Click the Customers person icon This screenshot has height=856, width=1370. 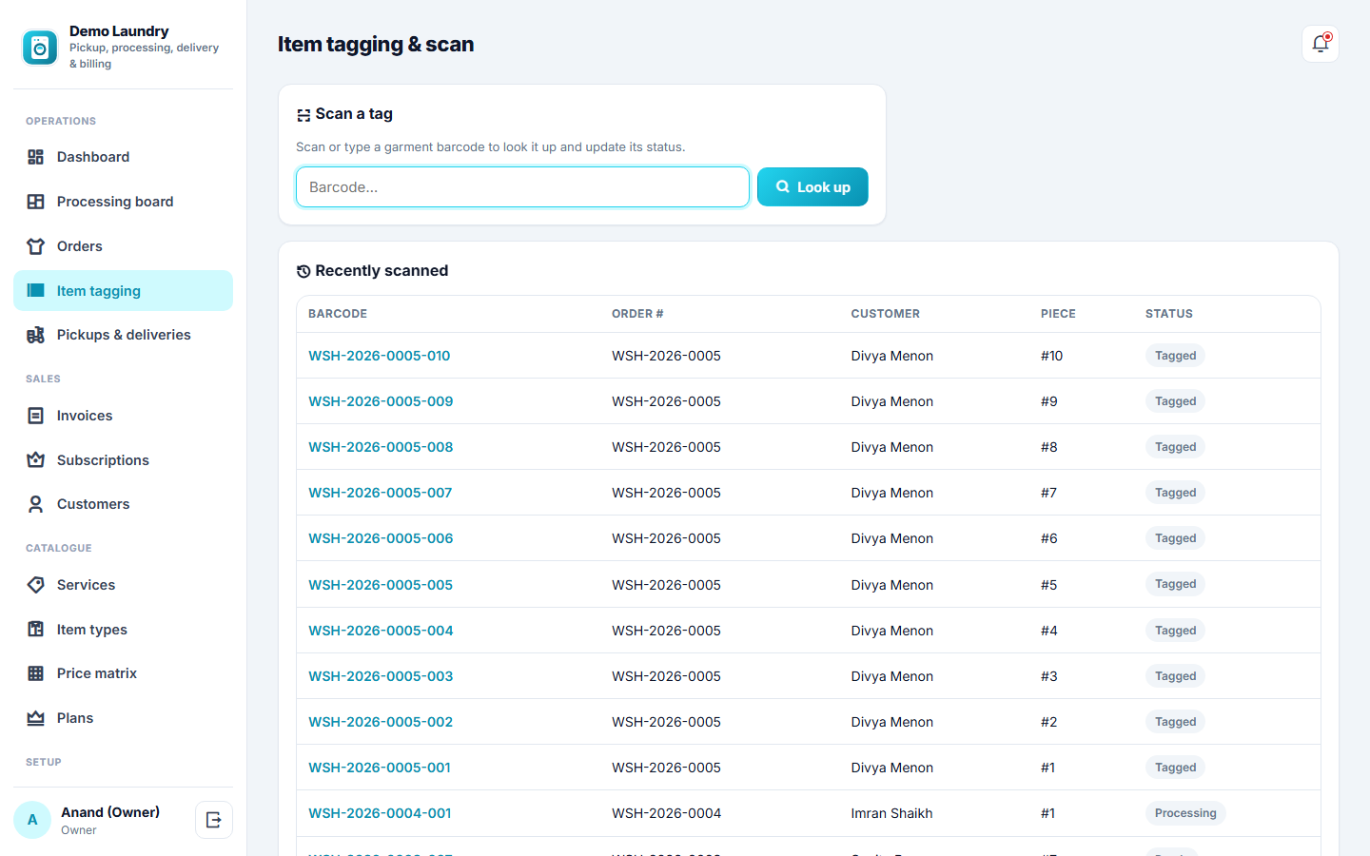pyautogui.click(x=36, y=504)
